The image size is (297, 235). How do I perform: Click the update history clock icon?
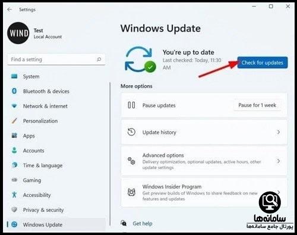click(x=131, y=132)
